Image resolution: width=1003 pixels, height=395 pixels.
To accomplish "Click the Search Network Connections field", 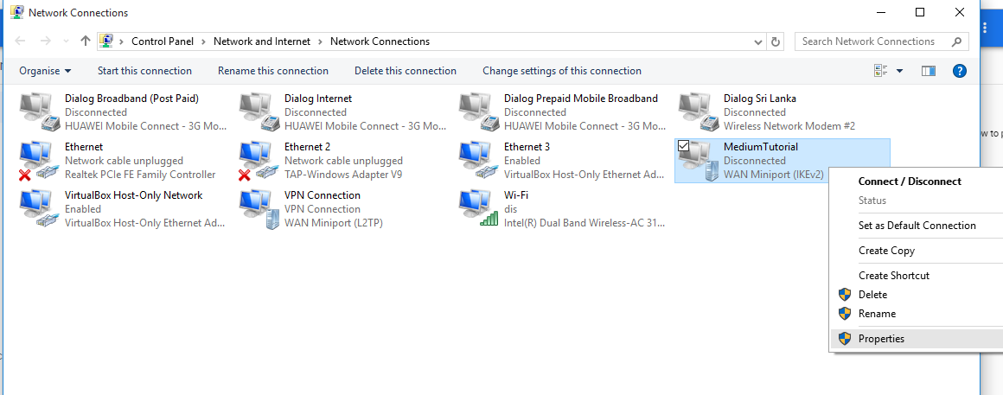I will point(873,41).
